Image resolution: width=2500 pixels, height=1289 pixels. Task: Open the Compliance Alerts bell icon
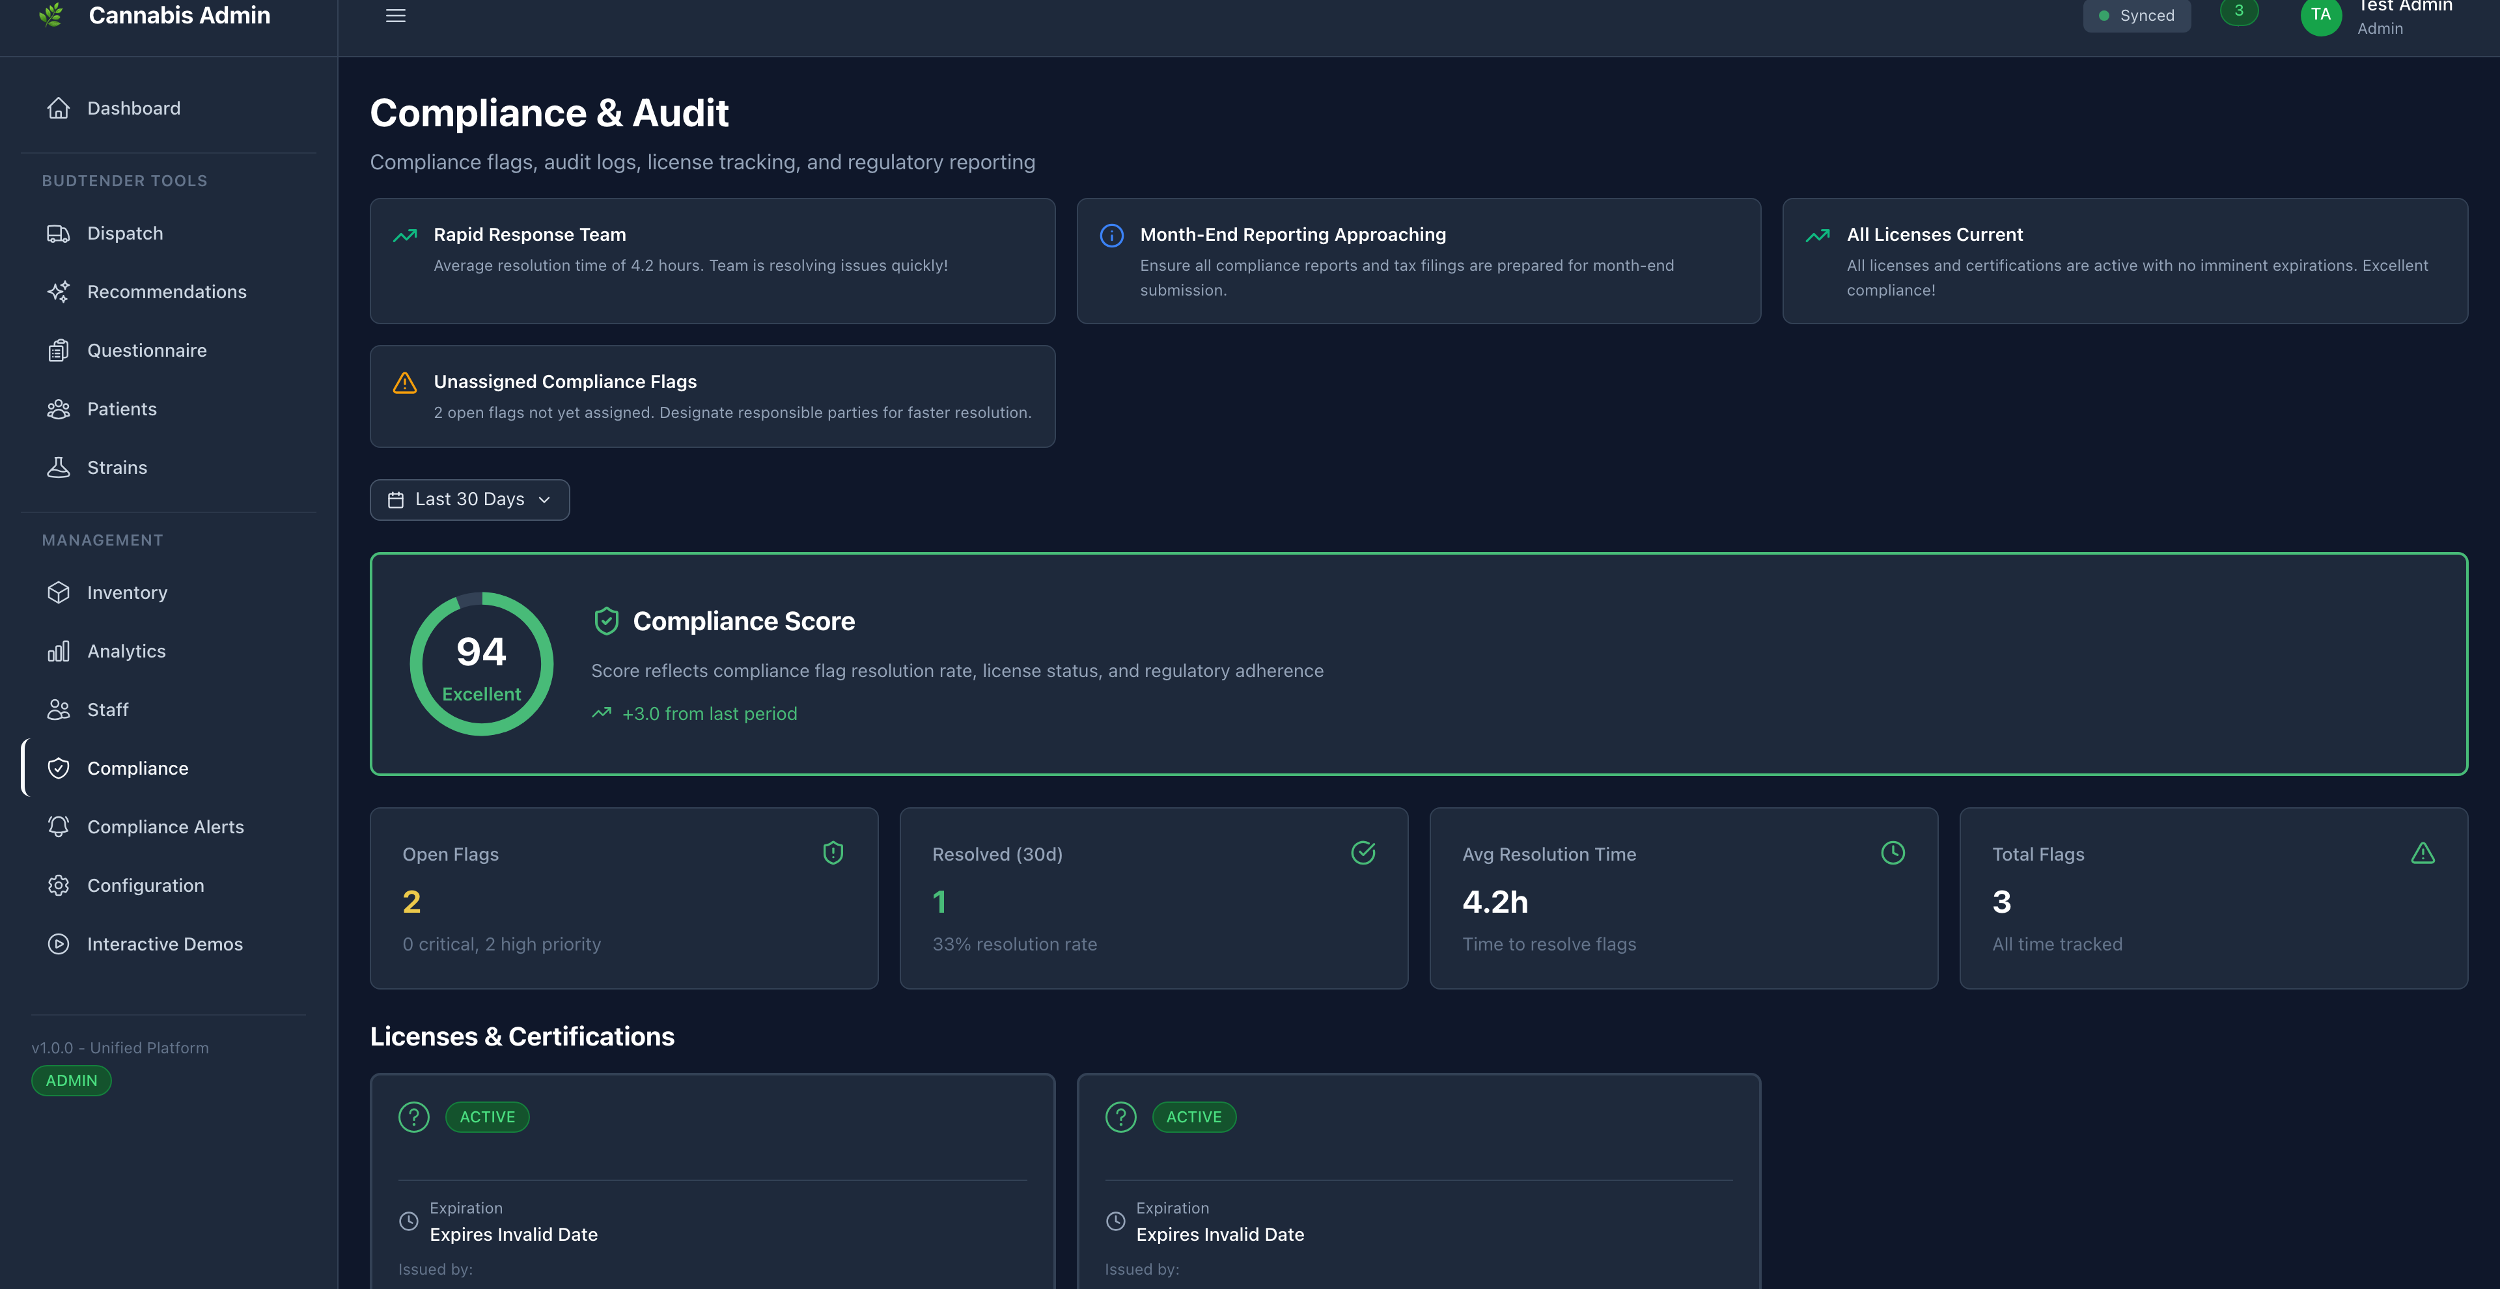[x=59, y=826]
